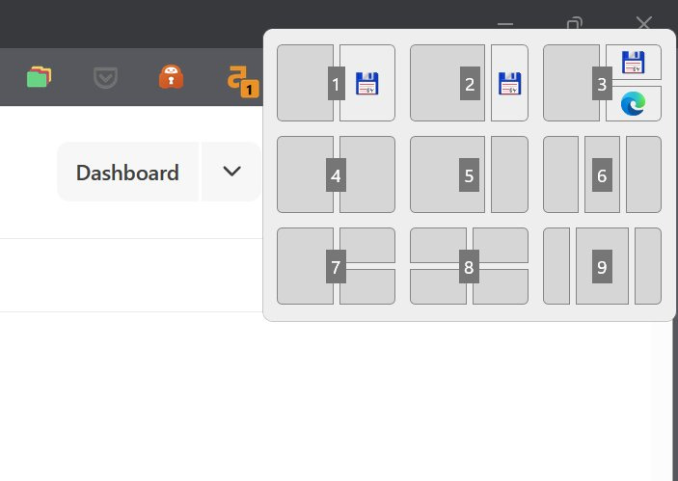Select the bottom-left quadrant of layout 8
Screen dimensions: 678x481
(x=438, y=286)
